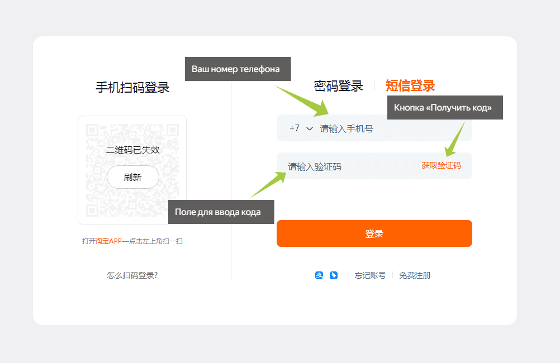560x363 pixels.
Task: Click the 手机扫码登录 heading text
Action: pyautogui.click(x=132, y=88)
